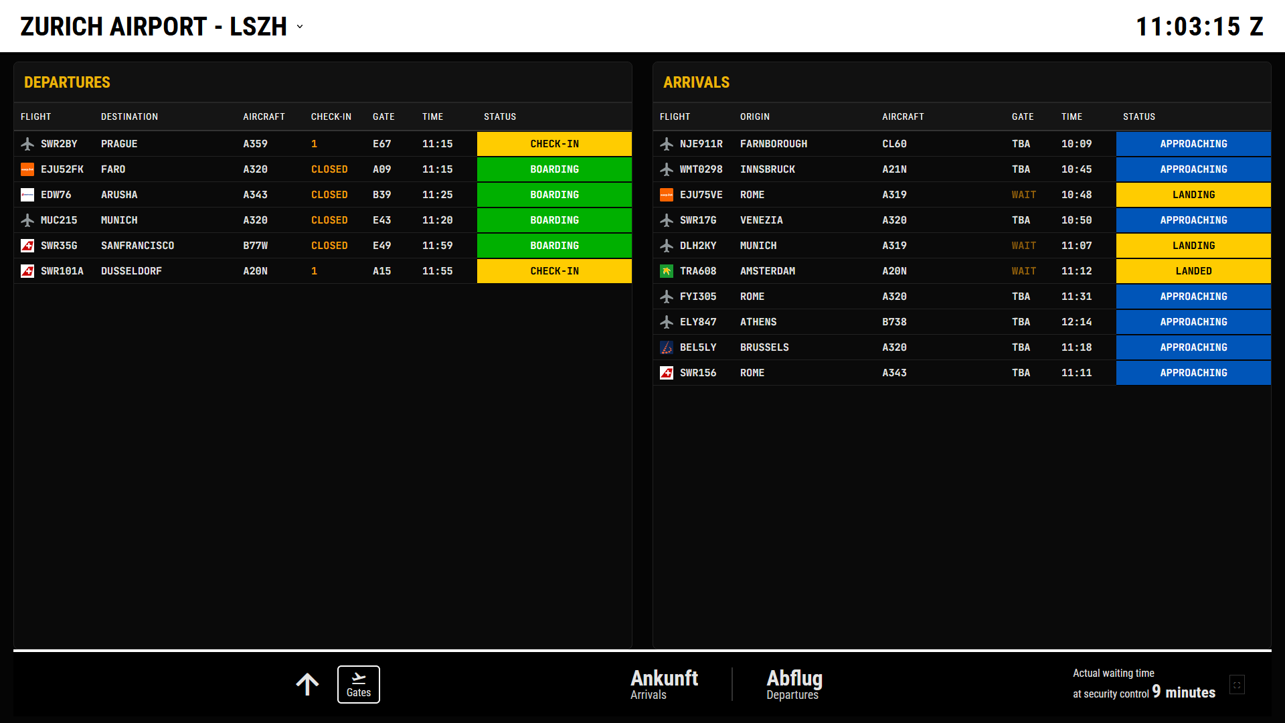The width and height of the screenshot is (1285, 723).
Task: Click the upward arrow icon
Action: [x=307, y=684]
